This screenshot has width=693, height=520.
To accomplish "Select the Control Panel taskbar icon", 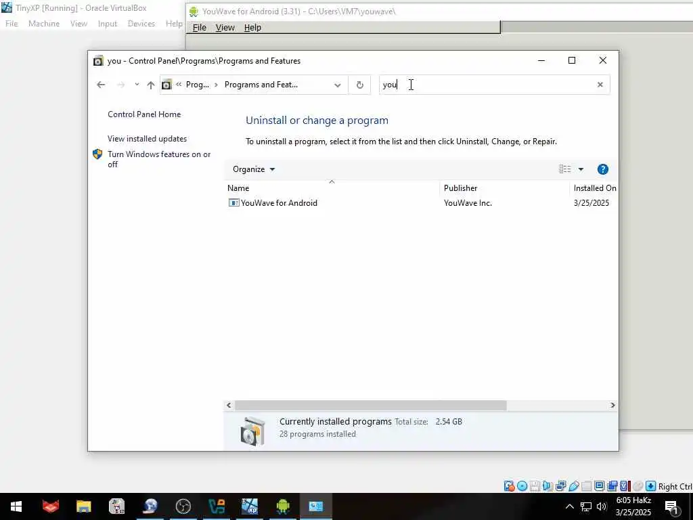I will pos(315,506).
